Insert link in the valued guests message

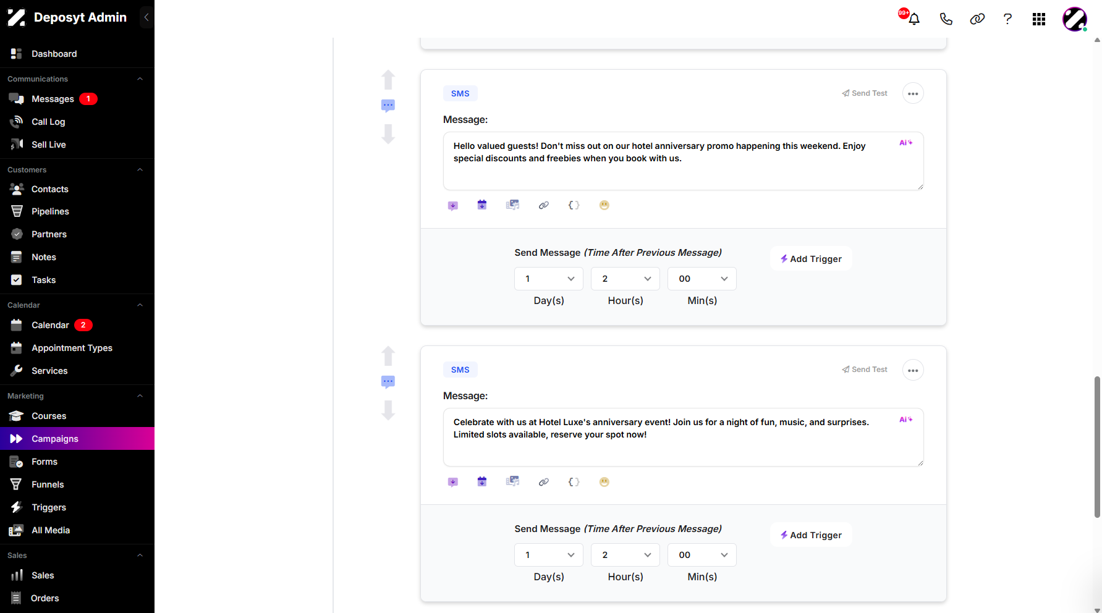tap(544, 205)
